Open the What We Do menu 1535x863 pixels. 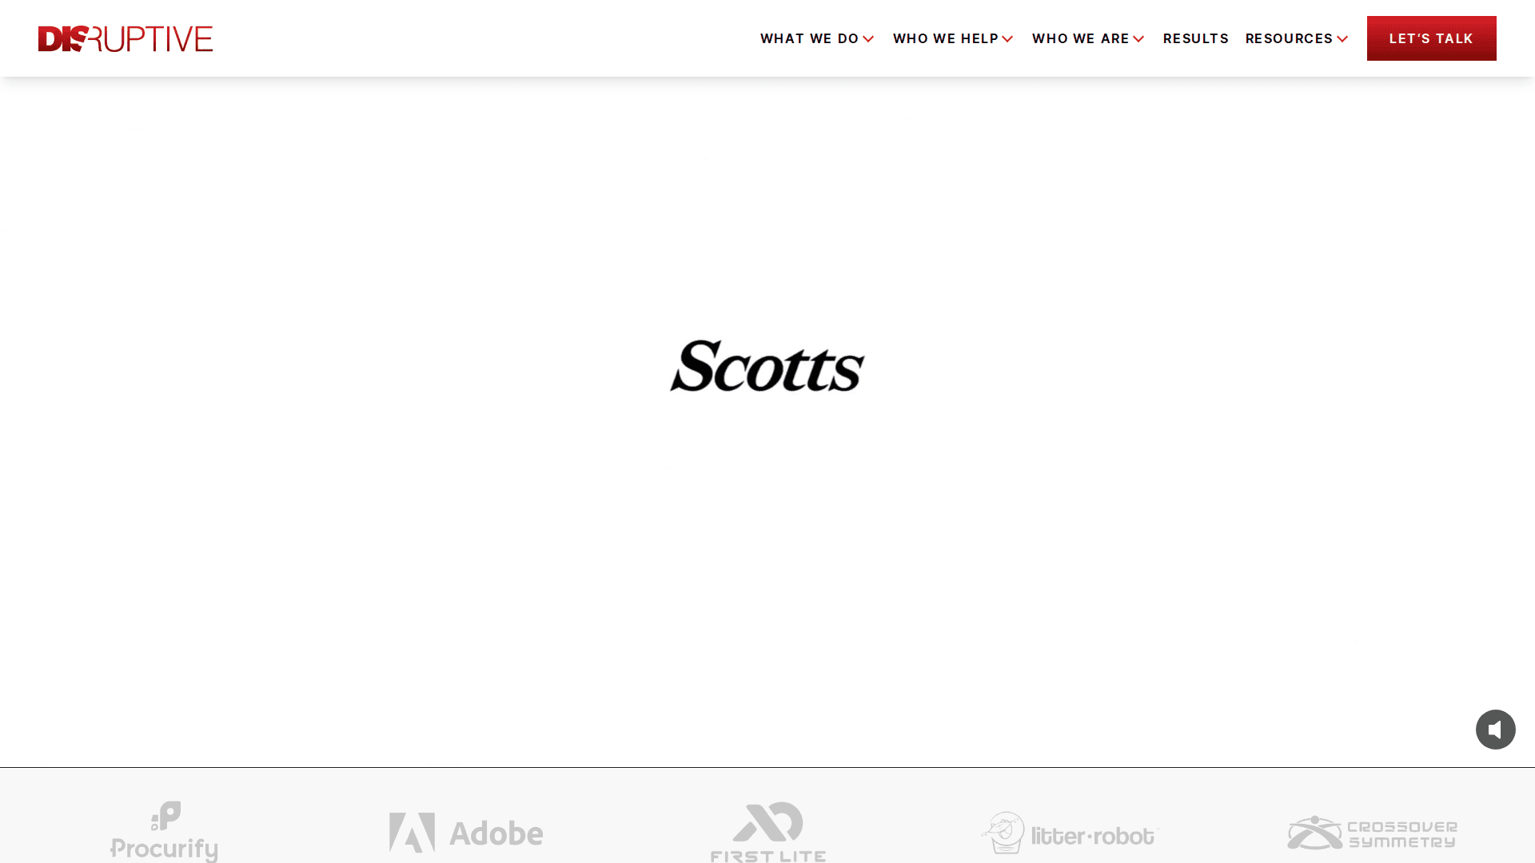click(809, 38)
